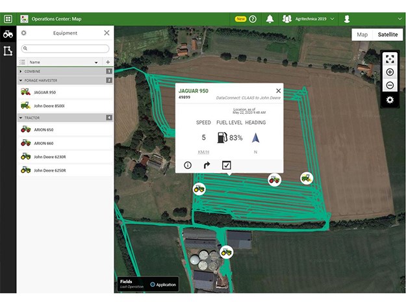Viewport: 406px width, 305px height.
Task: Open JAGUAR 950 machine info icon
Action: click(x=188, y=165)
